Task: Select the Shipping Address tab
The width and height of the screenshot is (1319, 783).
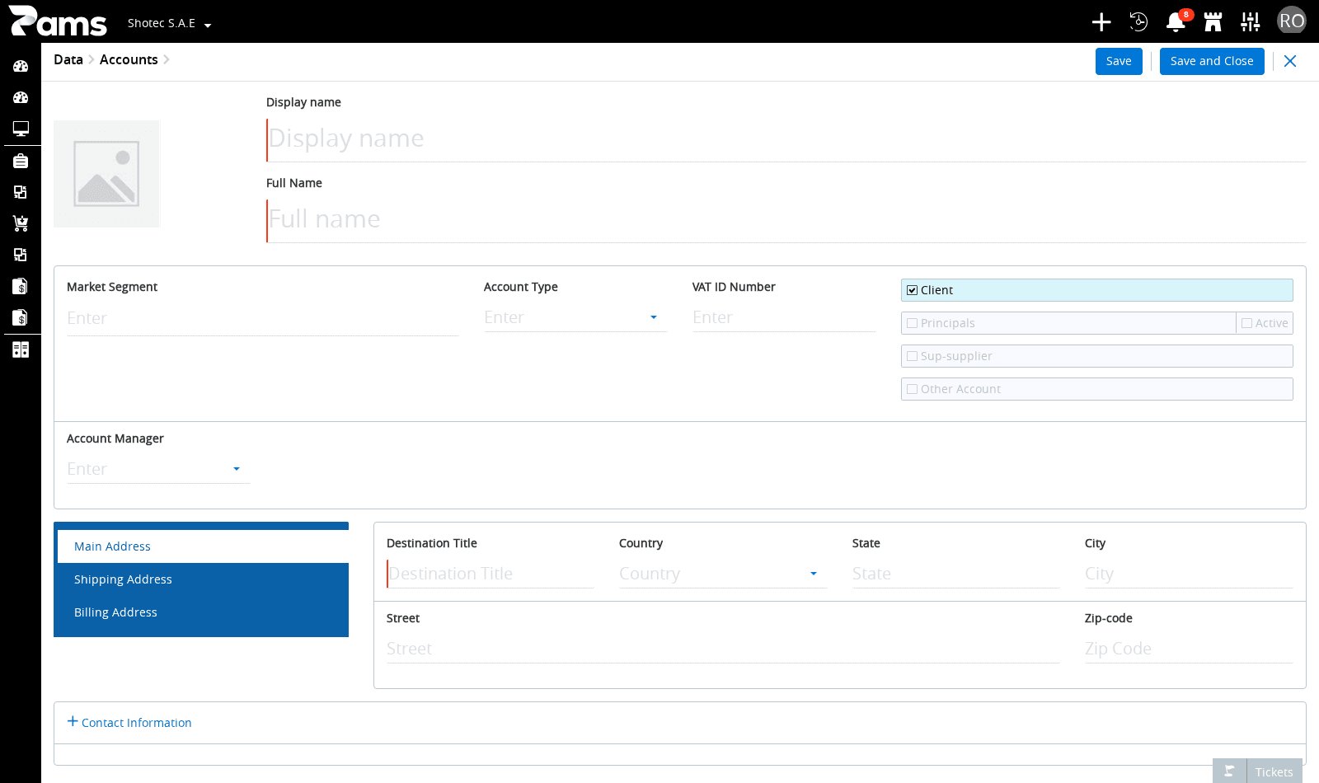Action: [203, 579]
